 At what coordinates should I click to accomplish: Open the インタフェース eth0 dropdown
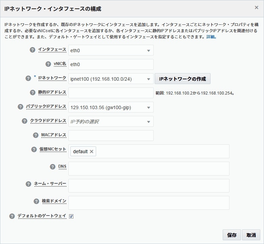click(111, 50)
